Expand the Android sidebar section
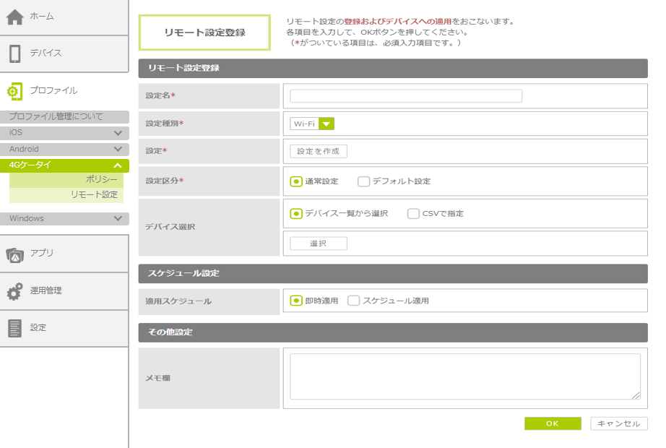666x448 pixels. point(118,150)
